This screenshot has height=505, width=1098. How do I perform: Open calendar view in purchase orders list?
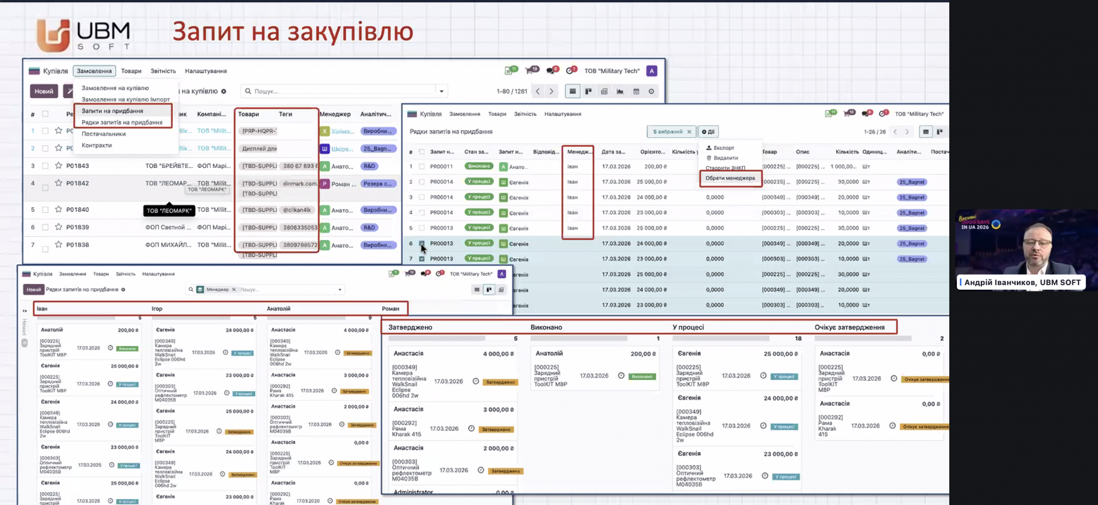point(636,91)
